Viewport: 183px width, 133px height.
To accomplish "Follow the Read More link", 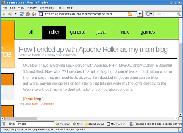I will (33, 99).
